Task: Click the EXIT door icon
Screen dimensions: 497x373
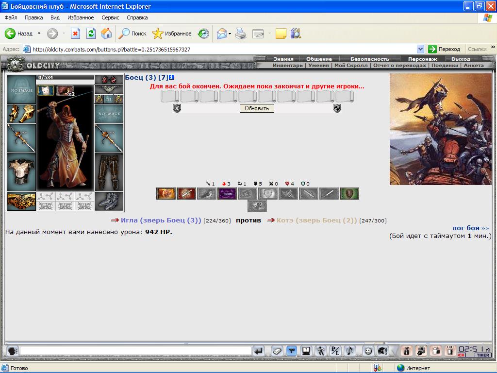Action: (450, 351)
